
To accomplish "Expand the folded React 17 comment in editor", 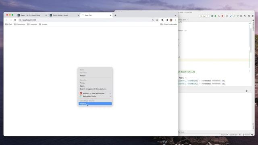I will pos(187,72).
